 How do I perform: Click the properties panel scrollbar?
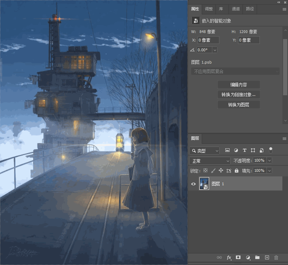tap(285, 67)
